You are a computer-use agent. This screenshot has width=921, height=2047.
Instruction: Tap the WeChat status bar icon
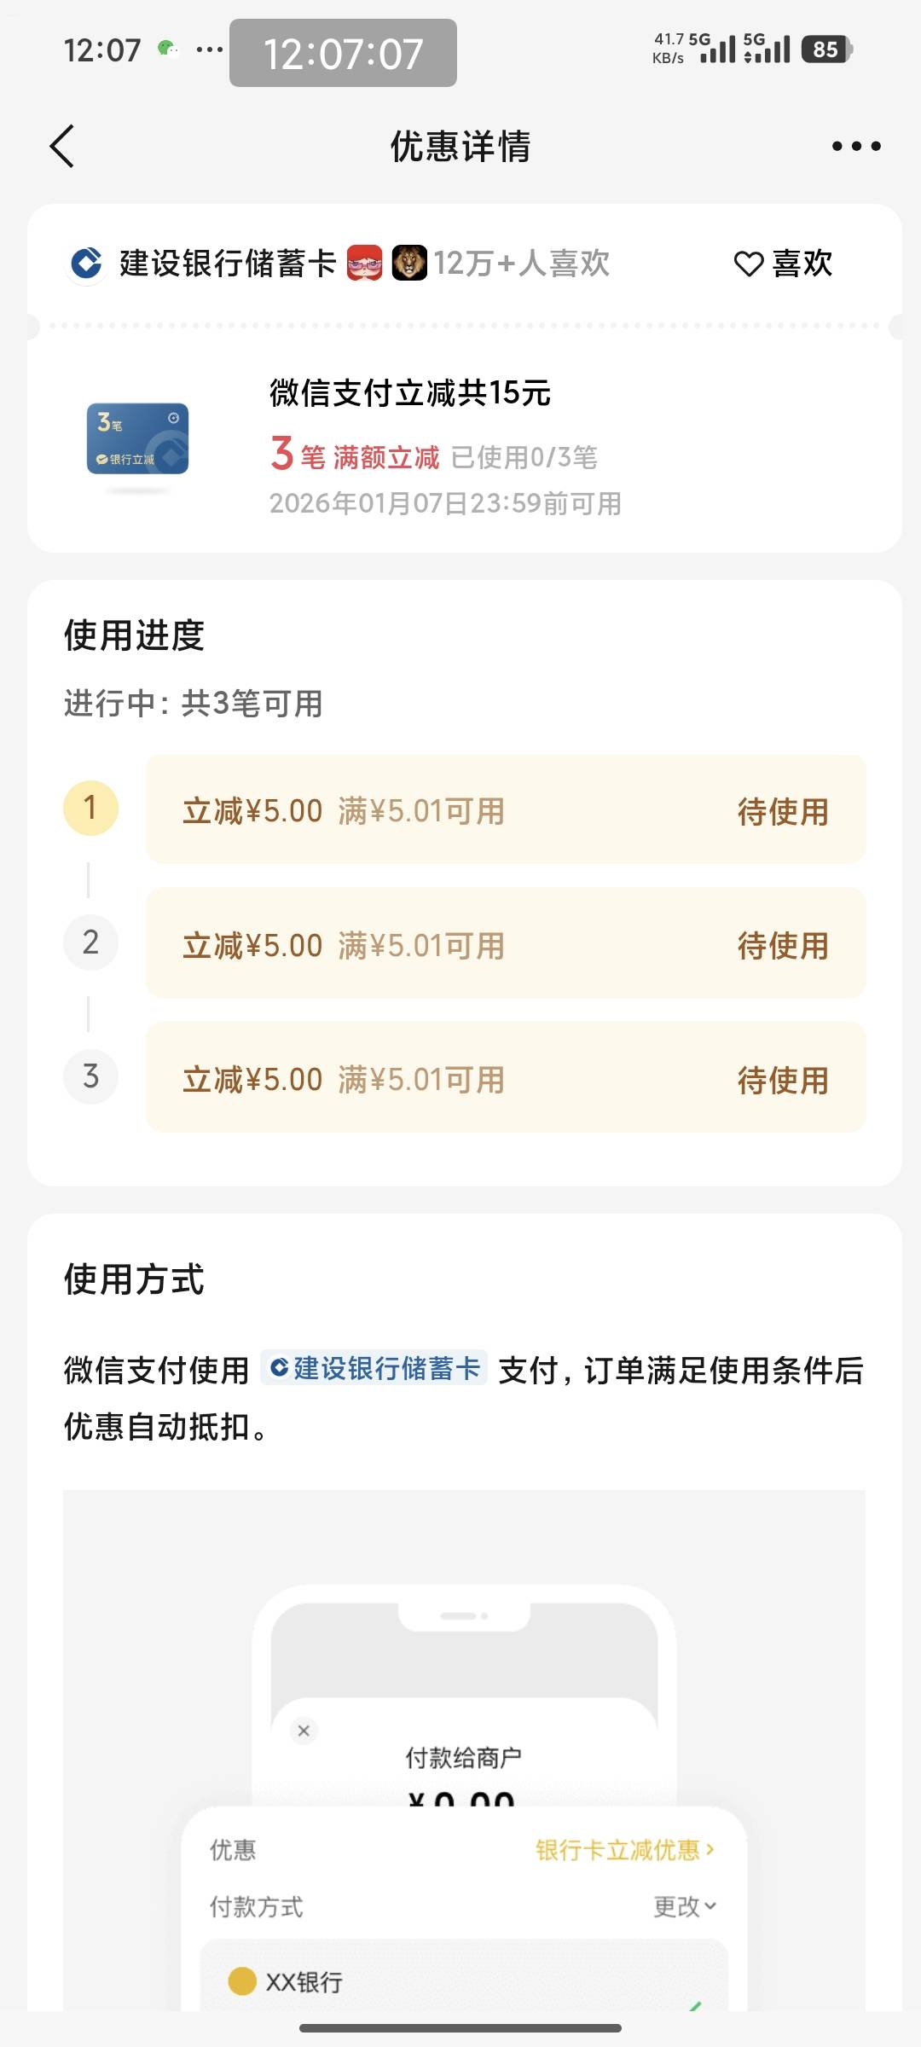coord(168,49)
